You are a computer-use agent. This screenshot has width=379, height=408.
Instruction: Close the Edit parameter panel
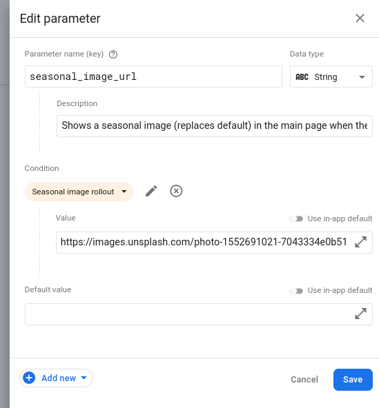pyautogui.click(x=360, y=18)
